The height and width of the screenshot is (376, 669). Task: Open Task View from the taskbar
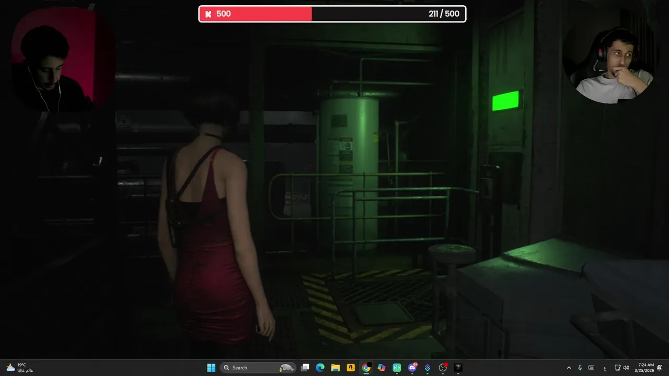click(x=305, y=368)
